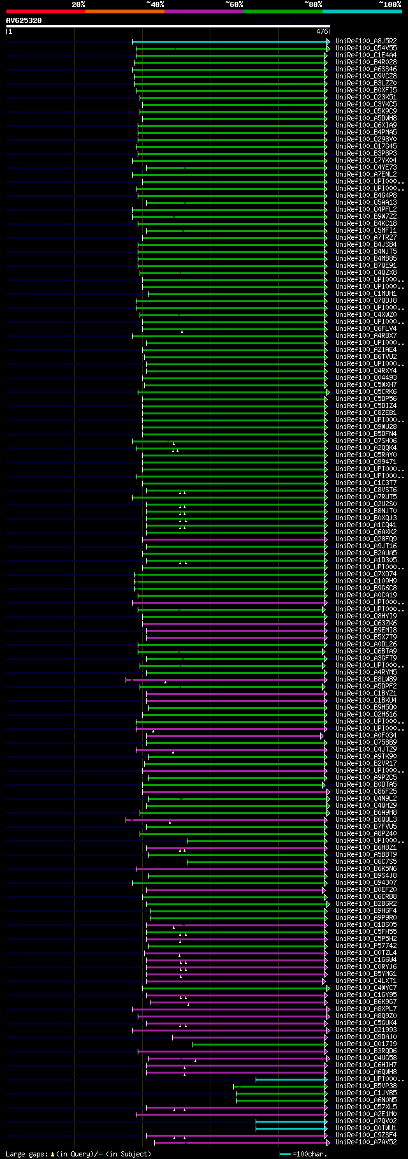Open hit UniRef100_B5DFN4
Screen dimensions: 408x1159
click(x=366, y=434)
